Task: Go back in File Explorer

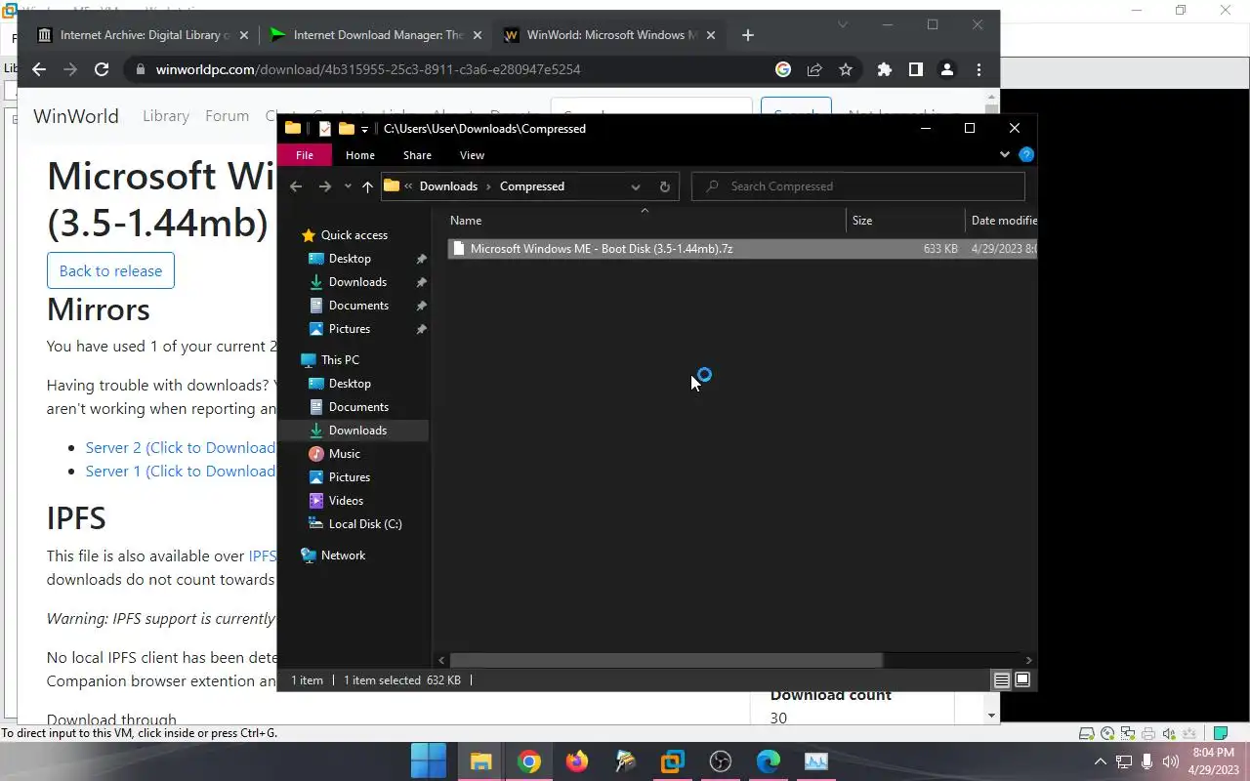Action: coord(296,186)
